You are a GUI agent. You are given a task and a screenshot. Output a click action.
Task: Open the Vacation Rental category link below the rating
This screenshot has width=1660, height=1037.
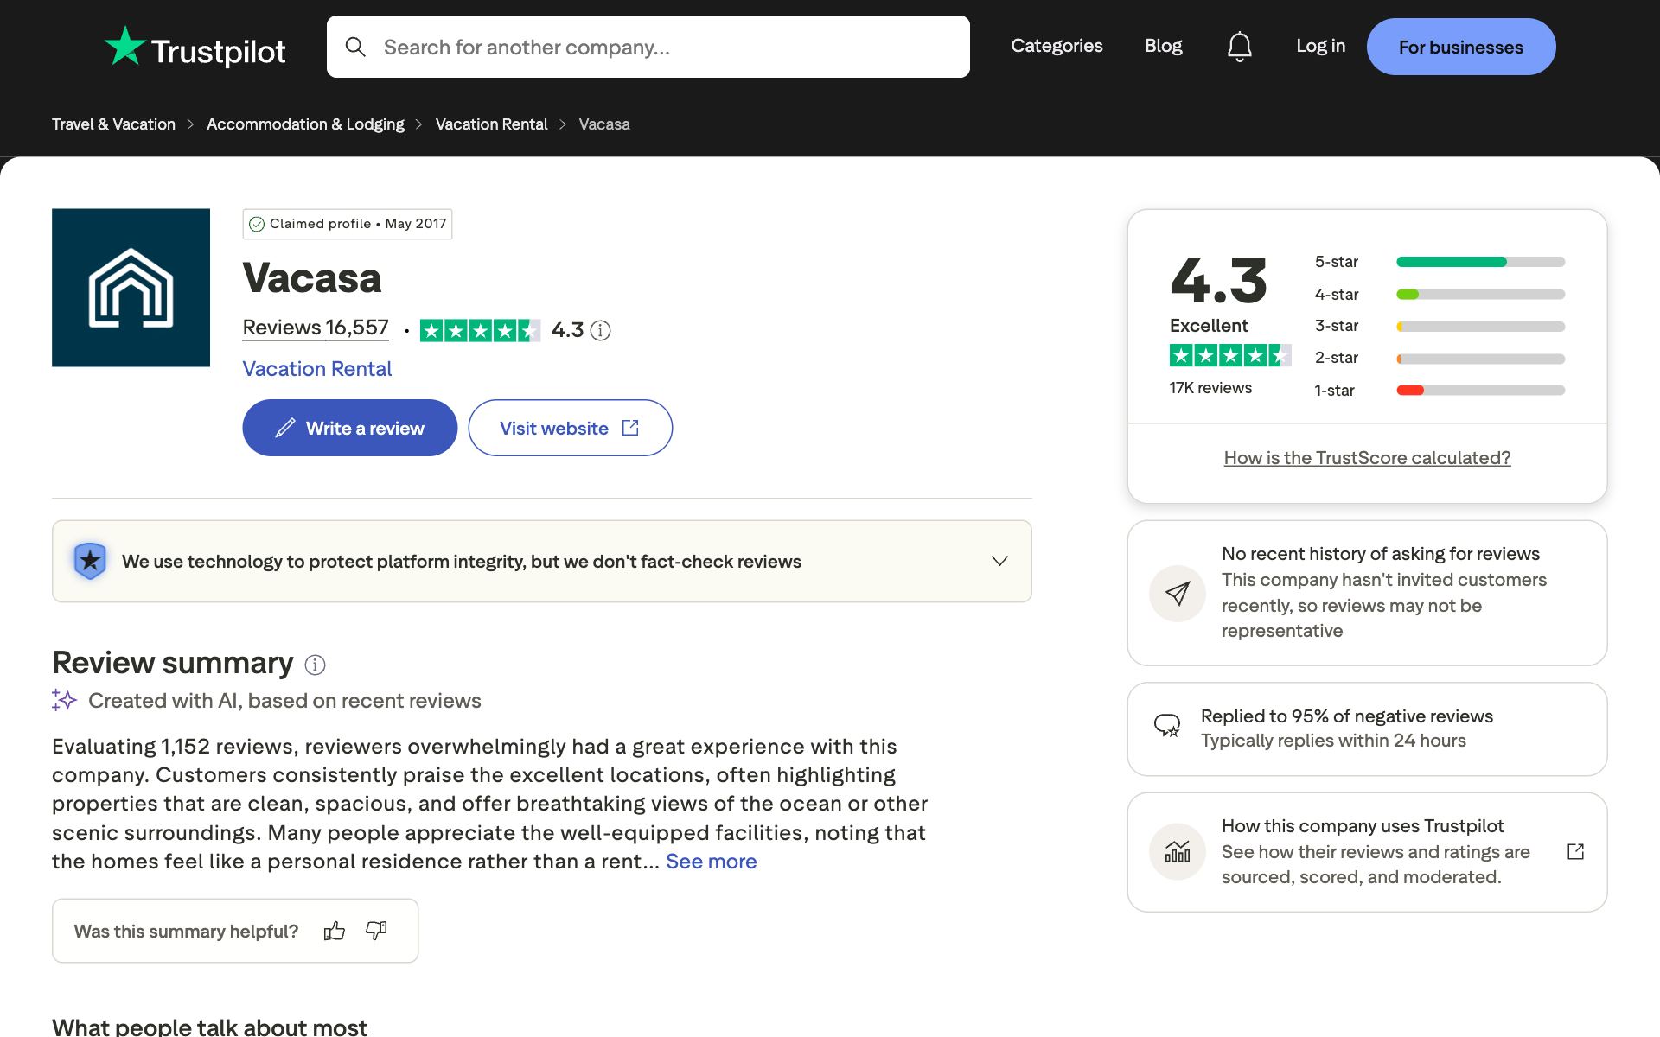click(316, 369)
